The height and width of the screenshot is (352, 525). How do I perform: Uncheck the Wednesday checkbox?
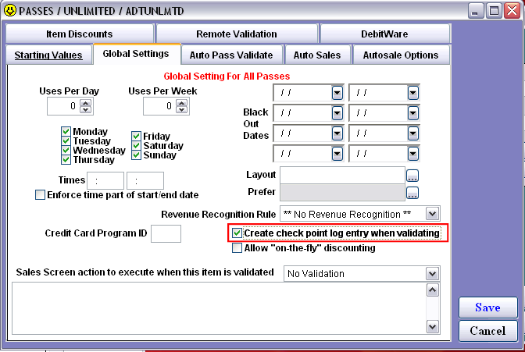pyautogui.click(x=66, y=150)
